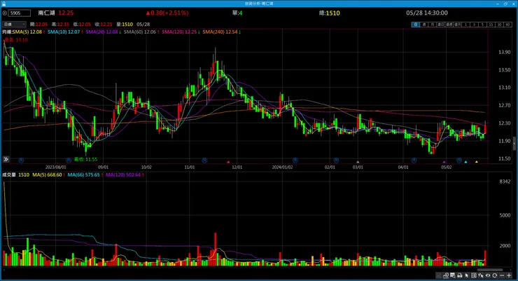Click the SMA(20) 12.08 indicator label
This screenshot has height=281, width=518.
tap(103, 32)
